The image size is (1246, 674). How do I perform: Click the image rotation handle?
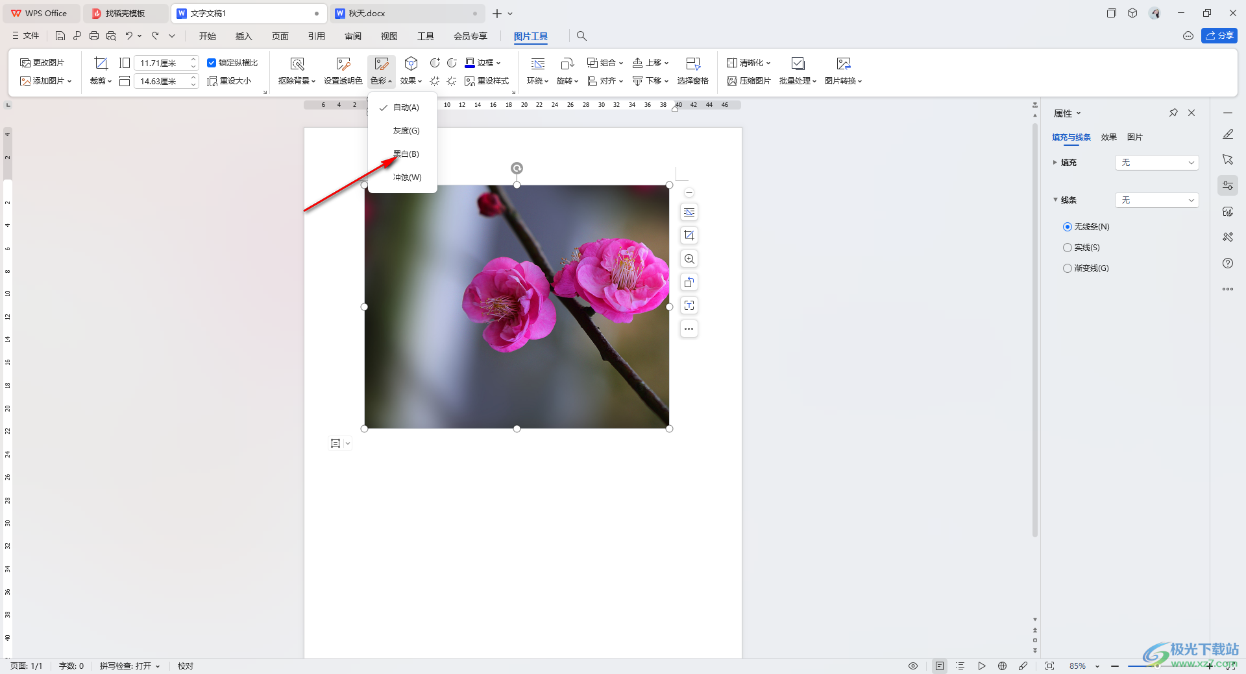(x=517, y=168)
